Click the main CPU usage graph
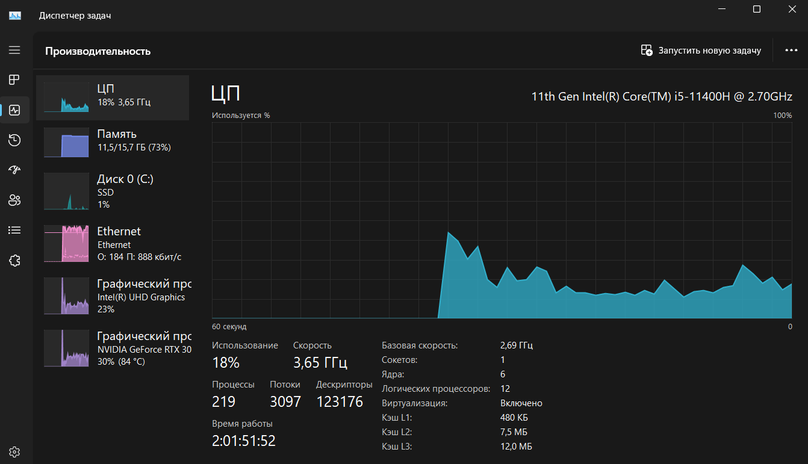Image resolution: width=808 pixels, height=464 pixels. [x=502, y=220]
